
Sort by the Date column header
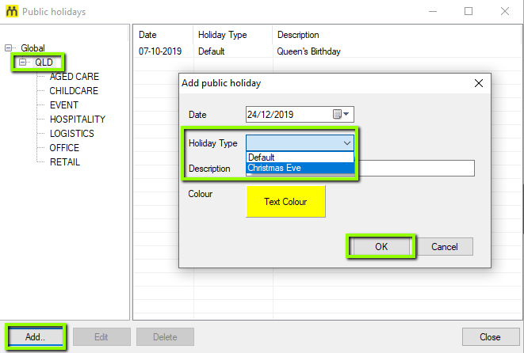pos(163,35)
